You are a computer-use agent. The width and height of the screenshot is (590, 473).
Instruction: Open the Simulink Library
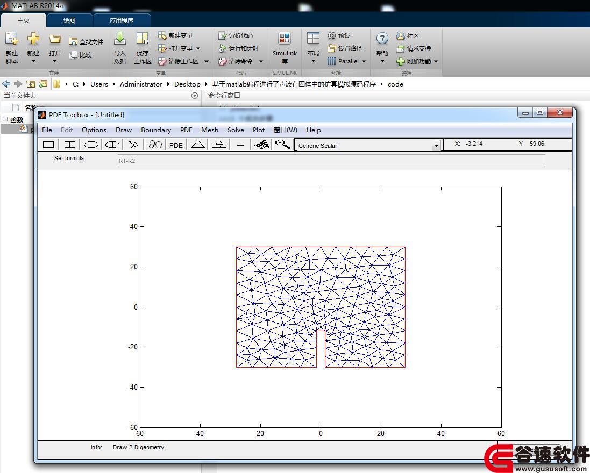[285, 48]
